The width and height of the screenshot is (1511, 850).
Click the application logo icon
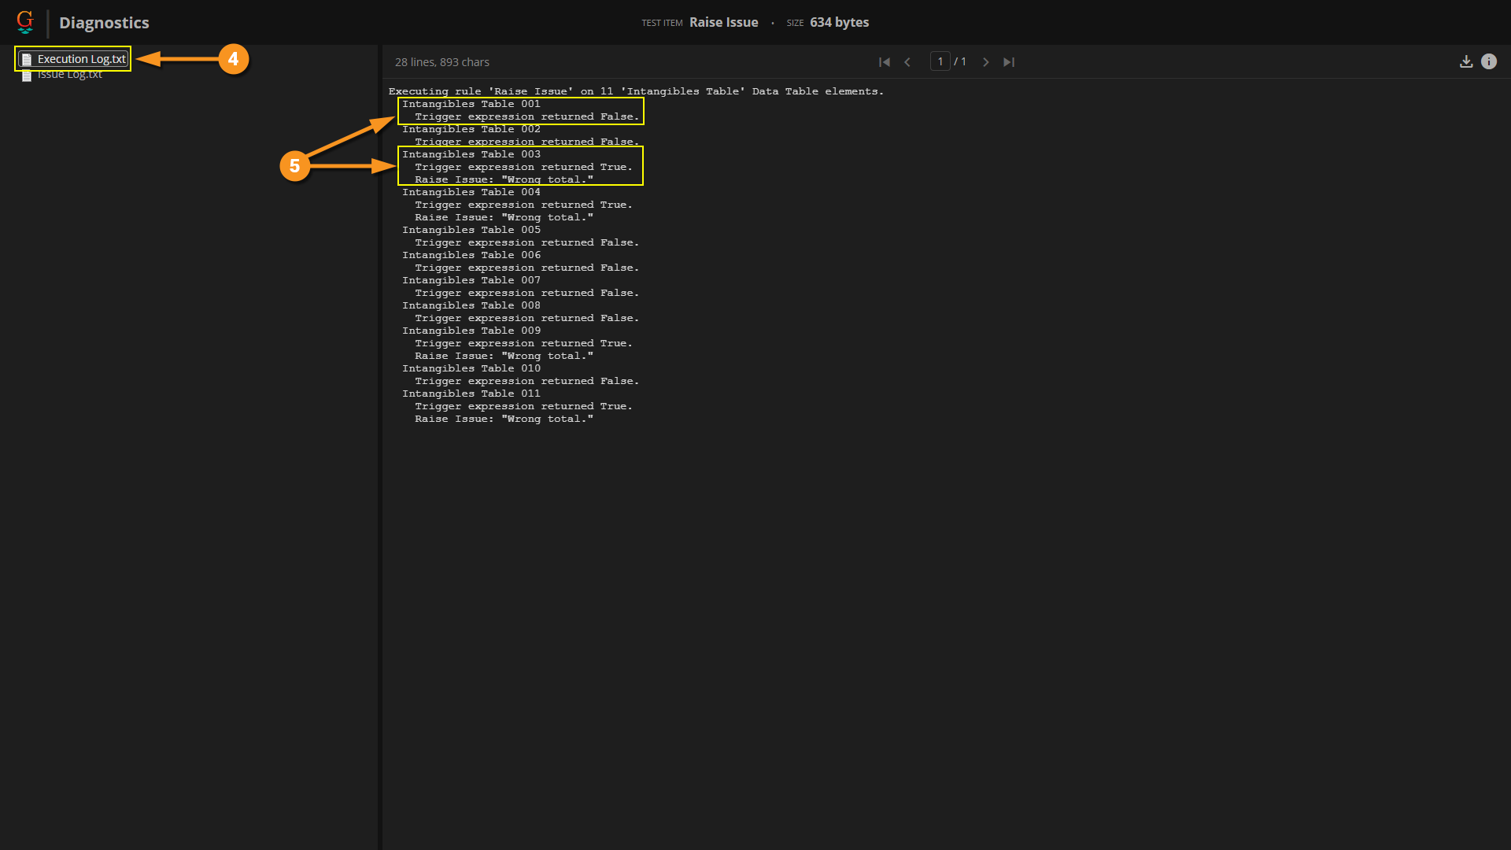click(x=25, y=22)
